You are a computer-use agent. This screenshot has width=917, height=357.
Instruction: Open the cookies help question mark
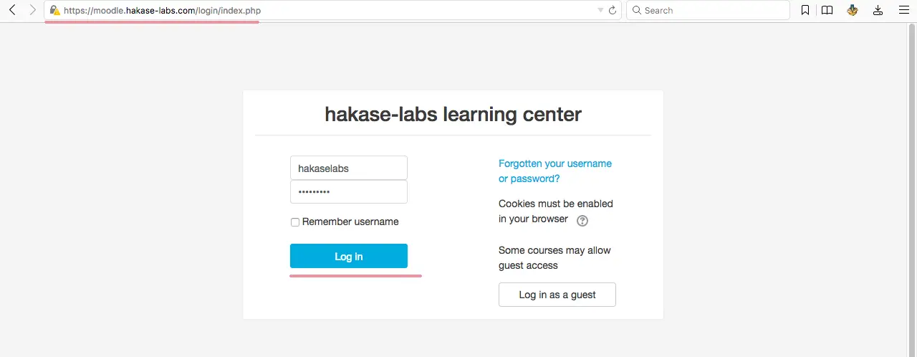[582, 220]
